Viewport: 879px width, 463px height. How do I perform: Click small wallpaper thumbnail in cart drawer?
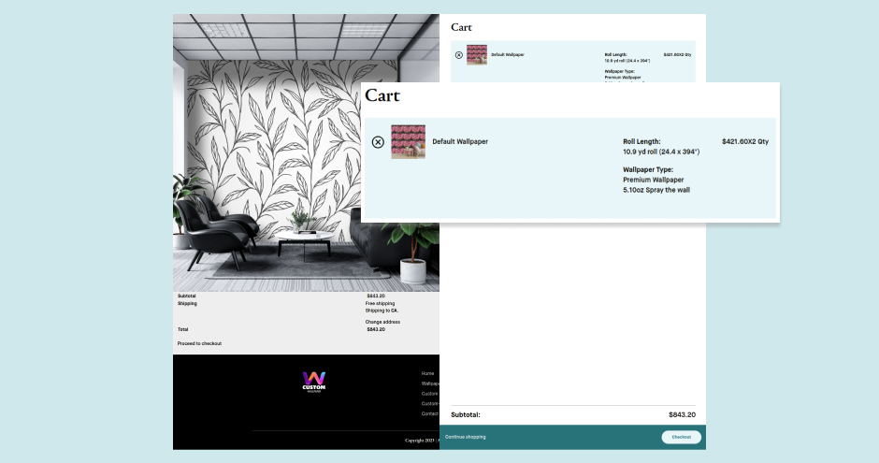click(x=477, y=55)
